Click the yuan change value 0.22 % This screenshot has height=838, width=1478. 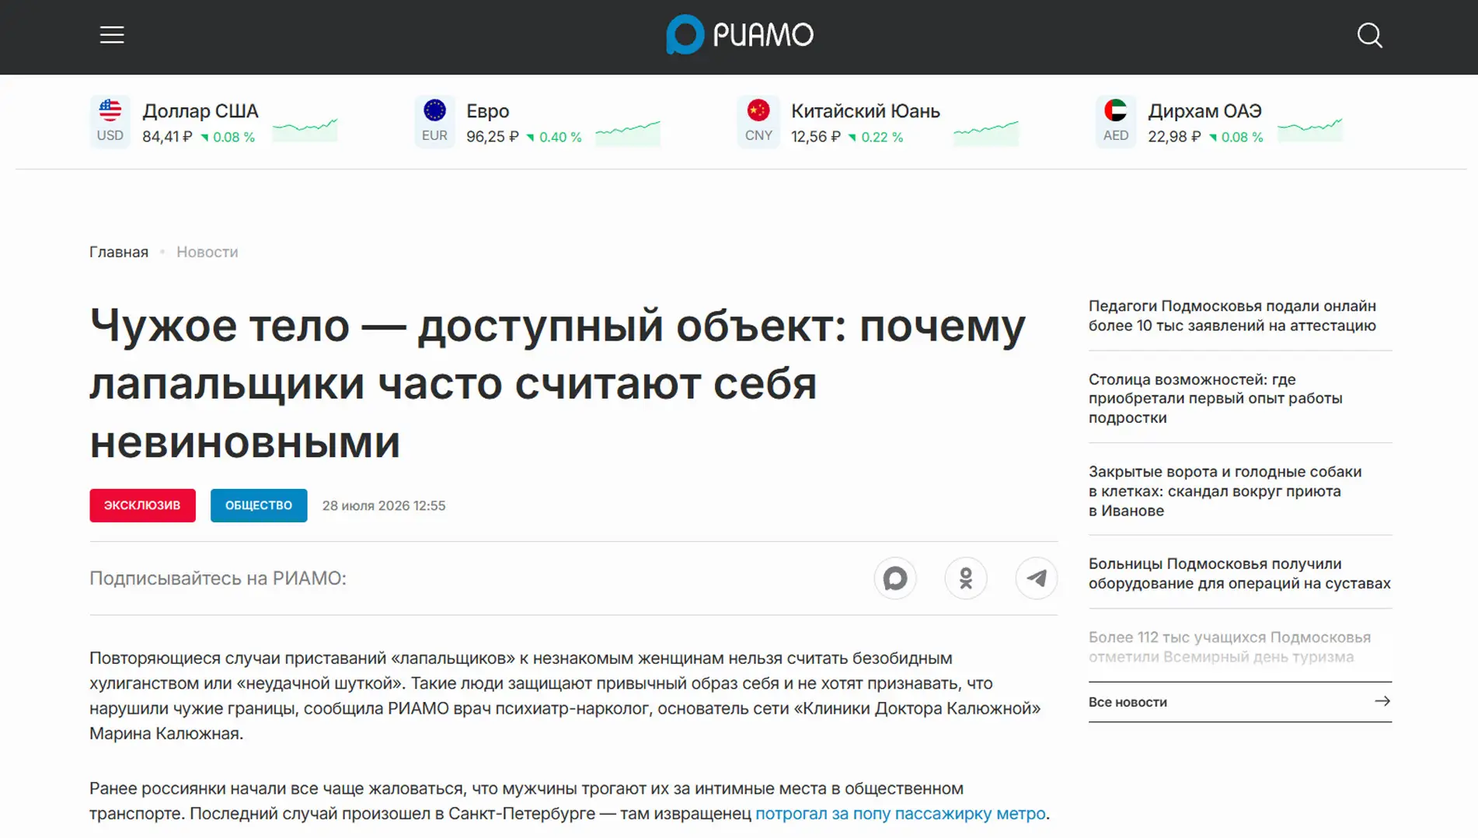pyautogui.click(x=883, y=138)
